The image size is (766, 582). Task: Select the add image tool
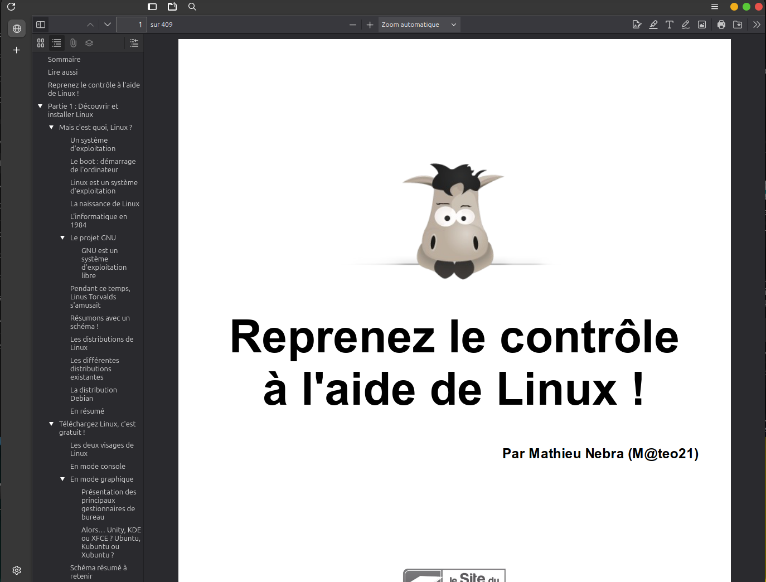coord(702,25)
